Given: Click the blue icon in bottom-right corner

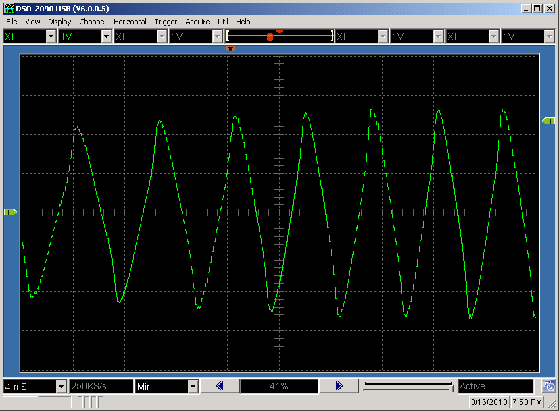Looking at the screenshot, I should (x=550, y=387).
